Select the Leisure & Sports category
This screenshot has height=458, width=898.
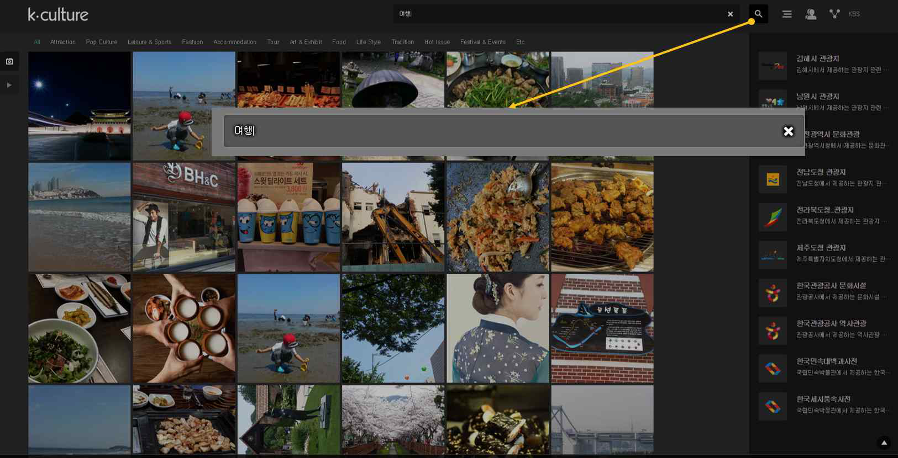click(150, 42)
